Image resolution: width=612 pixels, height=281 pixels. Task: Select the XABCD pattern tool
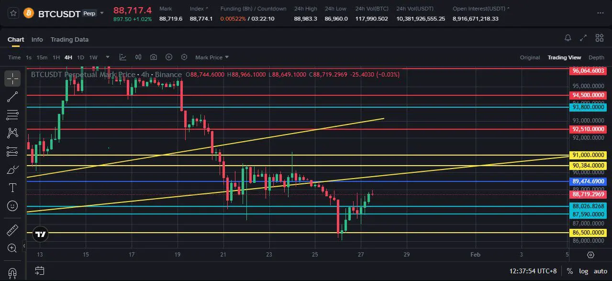(x=12, y=133)
